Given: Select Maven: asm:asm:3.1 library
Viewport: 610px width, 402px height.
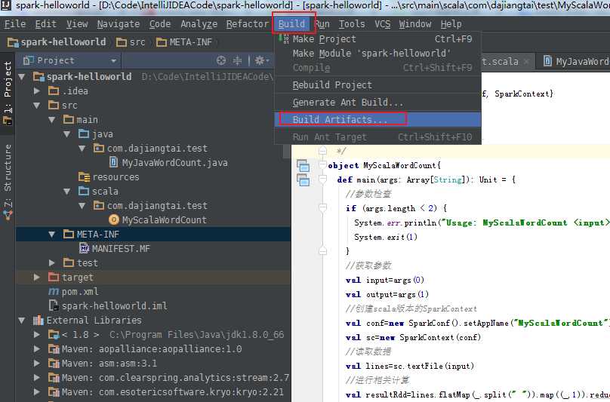Looking at the screenshot, I should (x=109, y=364).
